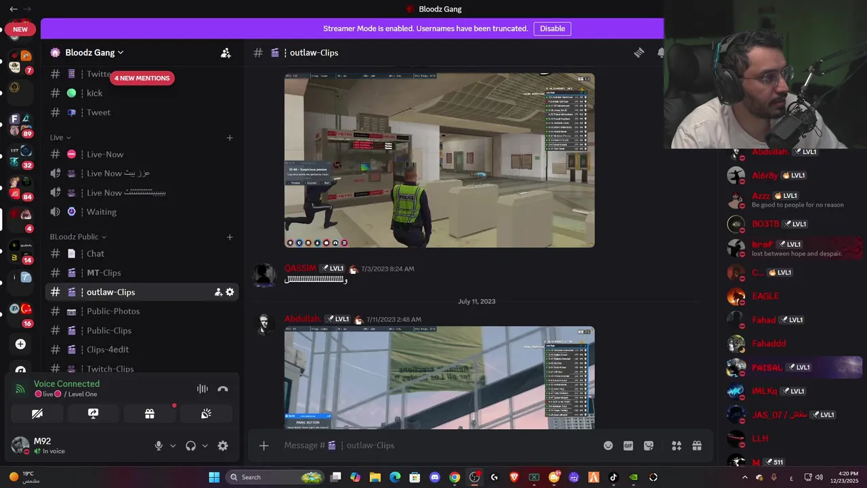Open the threads icon in the channel header

click(x=639, y=52)
